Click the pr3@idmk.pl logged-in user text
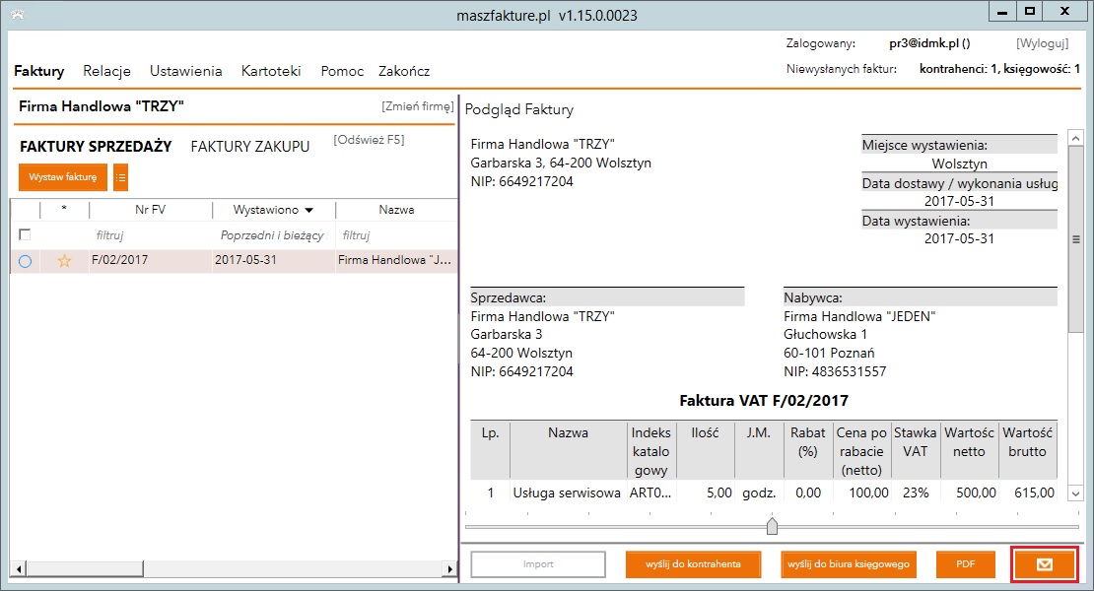The height and width of the screenshot is (591, 1094). (929, 43)
